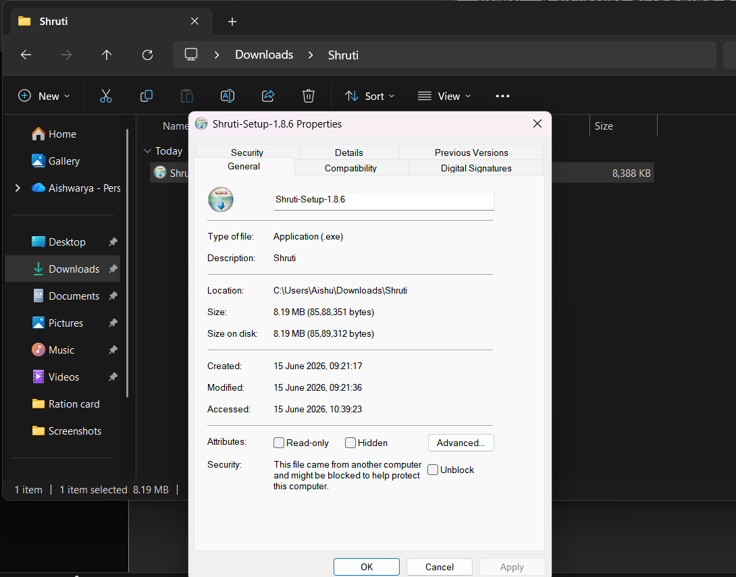Expand the Aishwarya OneDrive tree node
The image size is (736, 577).
pos(18,188)
